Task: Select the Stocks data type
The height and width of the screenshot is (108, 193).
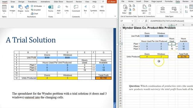Action: point(163,10)
